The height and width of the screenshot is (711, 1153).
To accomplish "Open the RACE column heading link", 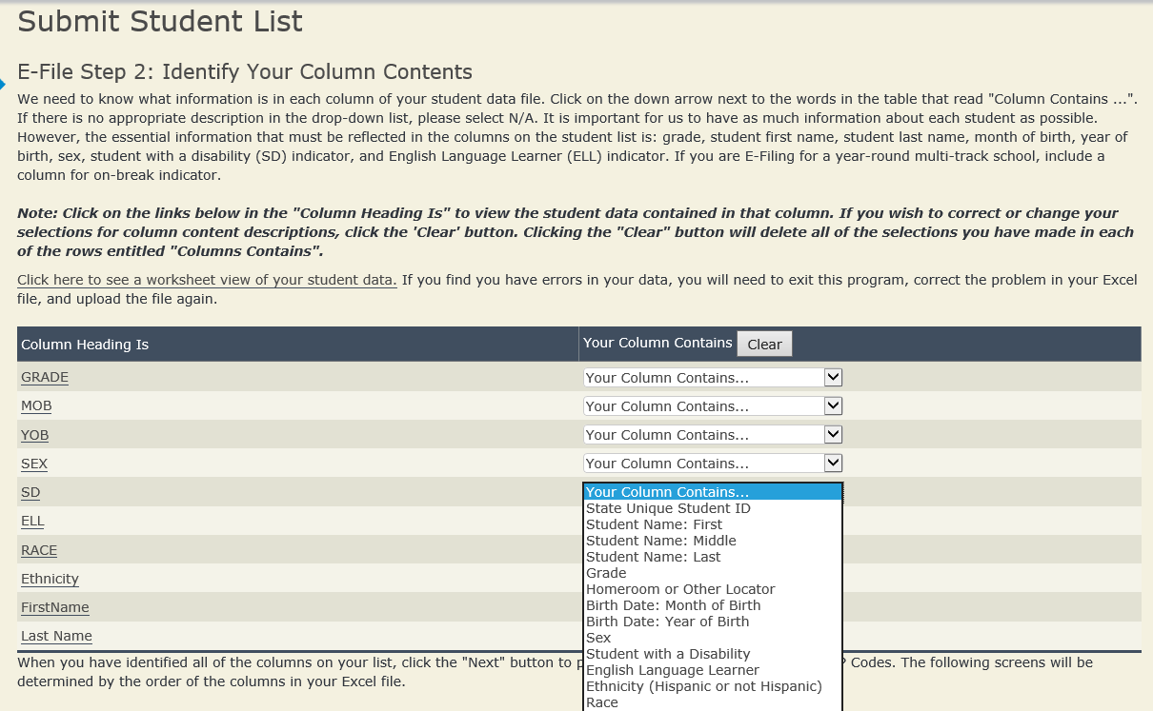I will [x=39, y=550].
